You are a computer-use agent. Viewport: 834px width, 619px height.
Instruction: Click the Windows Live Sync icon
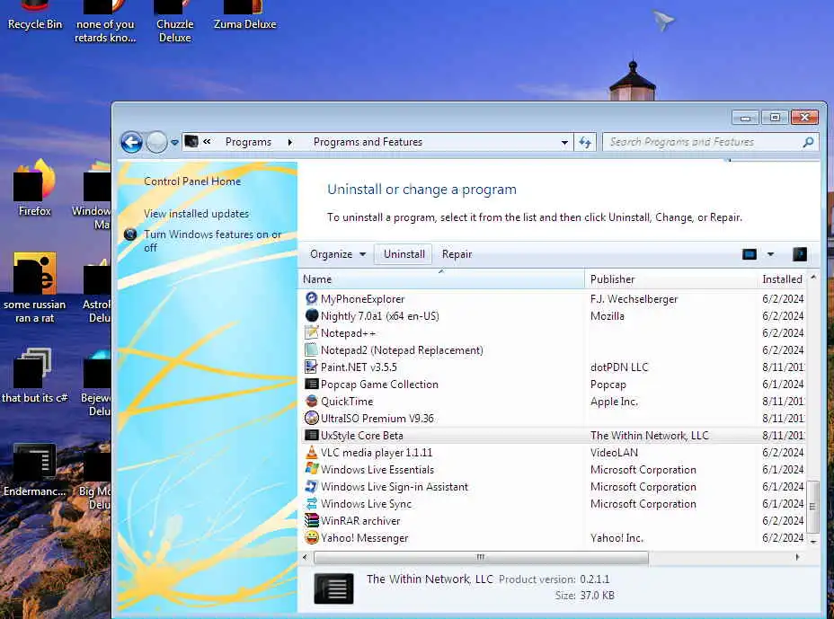point(311,504)
